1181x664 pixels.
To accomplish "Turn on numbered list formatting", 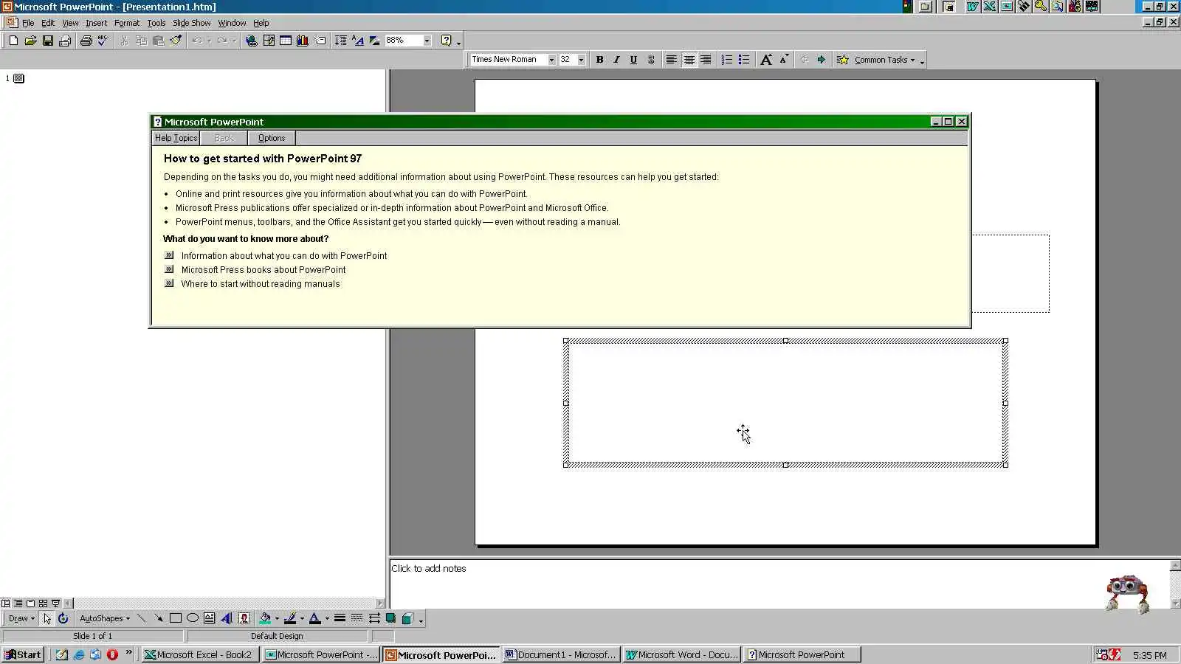I will [727, 60].
